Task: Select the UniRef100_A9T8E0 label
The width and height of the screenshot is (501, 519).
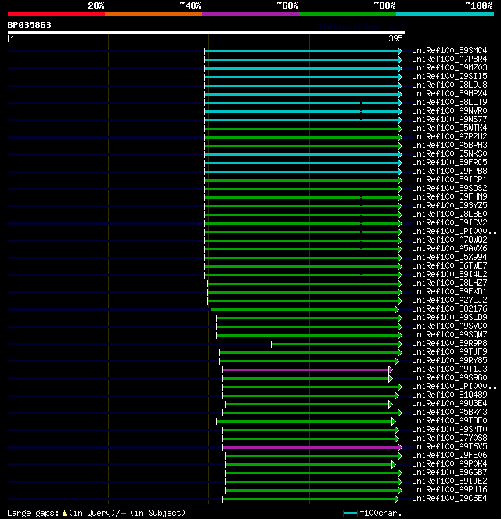Action: click(x=449, y=420)
